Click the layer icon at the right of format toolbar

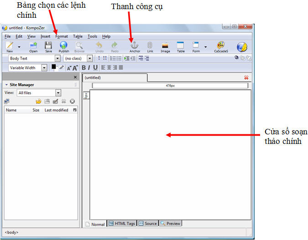coord(236,57)
